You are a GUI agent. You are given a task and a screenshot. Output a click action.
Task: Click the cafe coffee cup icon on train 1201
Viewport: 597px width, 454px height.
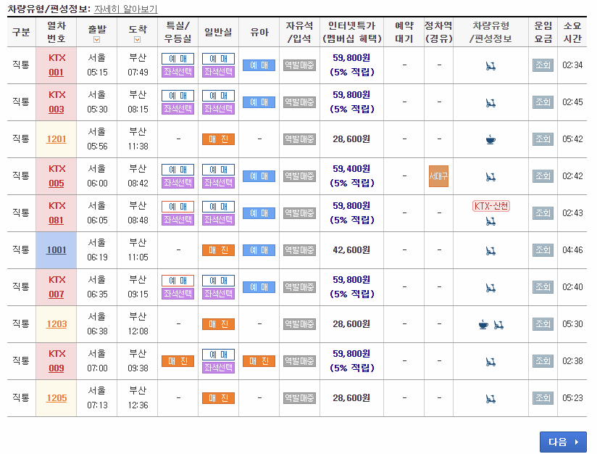tap(490, 139)
